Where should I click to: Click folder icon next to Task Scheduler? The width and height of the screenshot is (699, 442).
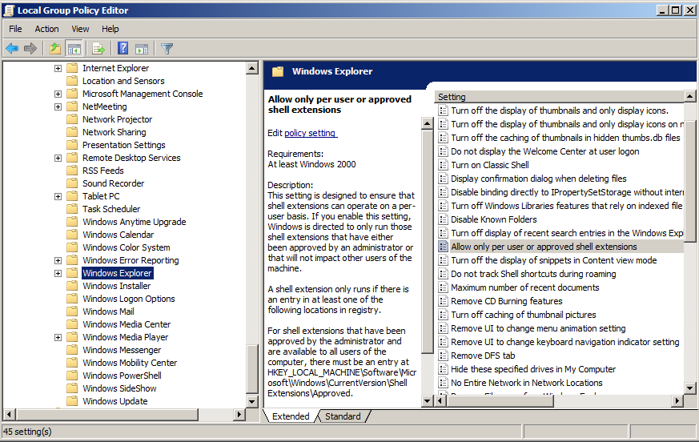click(x=72, y=209)
